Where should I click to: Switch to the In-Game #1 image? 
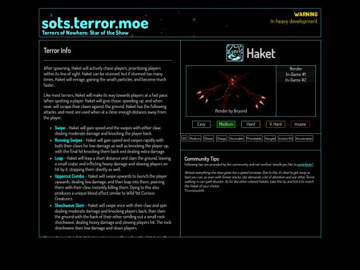[x=296, y=75]
